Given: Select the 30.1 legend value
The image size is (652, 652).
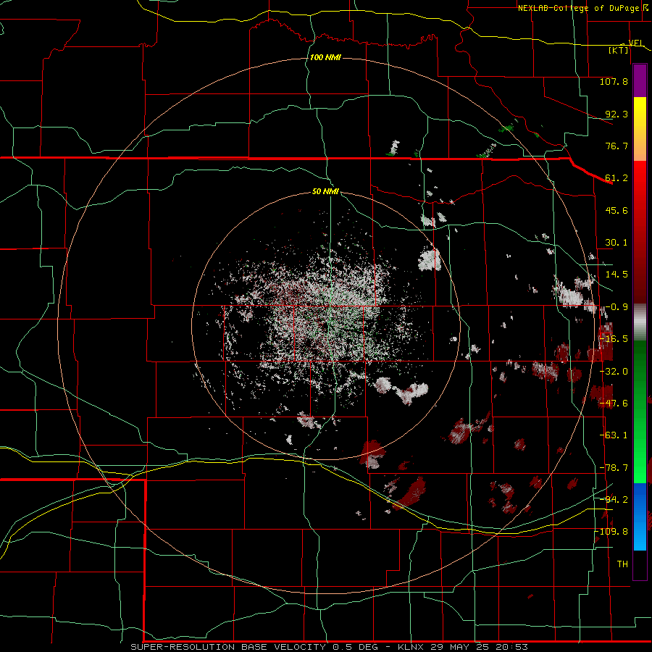Looking at the screenshot, I should tap(617, 243).
